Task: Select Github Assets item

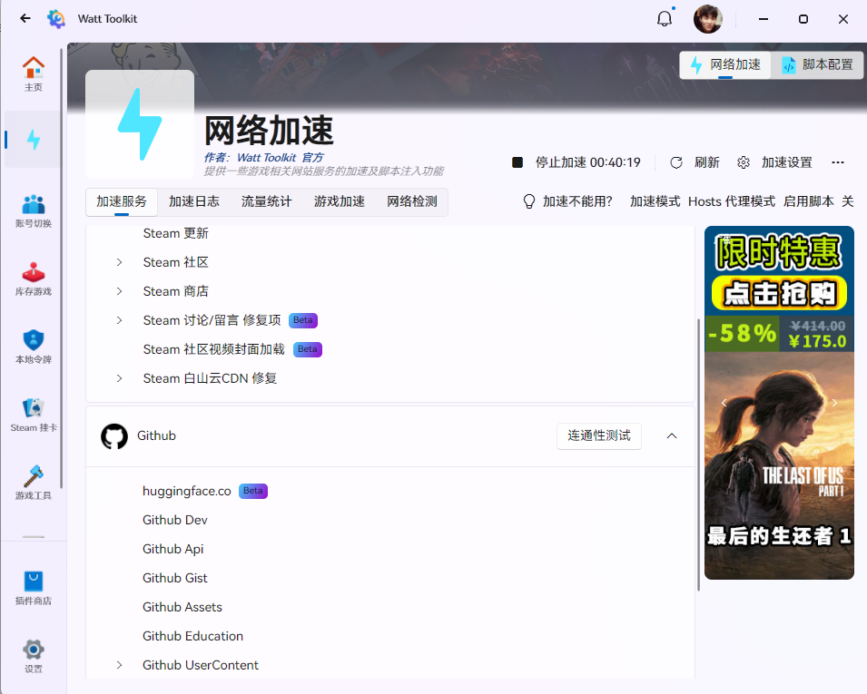Action: pyautogui.click(x=182, y=607)
